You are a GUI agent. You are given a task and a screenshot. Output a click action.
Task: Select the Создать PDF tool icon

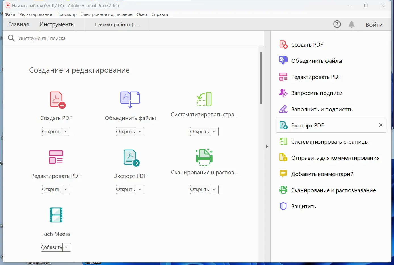(56, 100)
